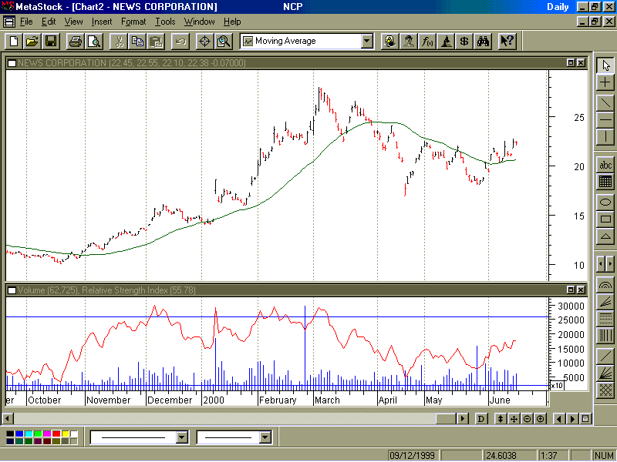Paste from clipboard icon

pos(157,42)
